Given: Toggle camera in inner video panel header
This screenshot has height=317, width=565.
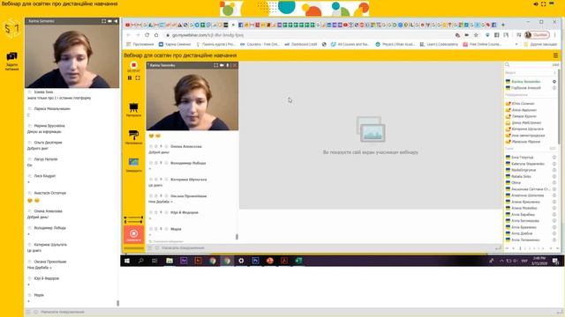Looking at the screenshot, I should [x=222, y=65].
